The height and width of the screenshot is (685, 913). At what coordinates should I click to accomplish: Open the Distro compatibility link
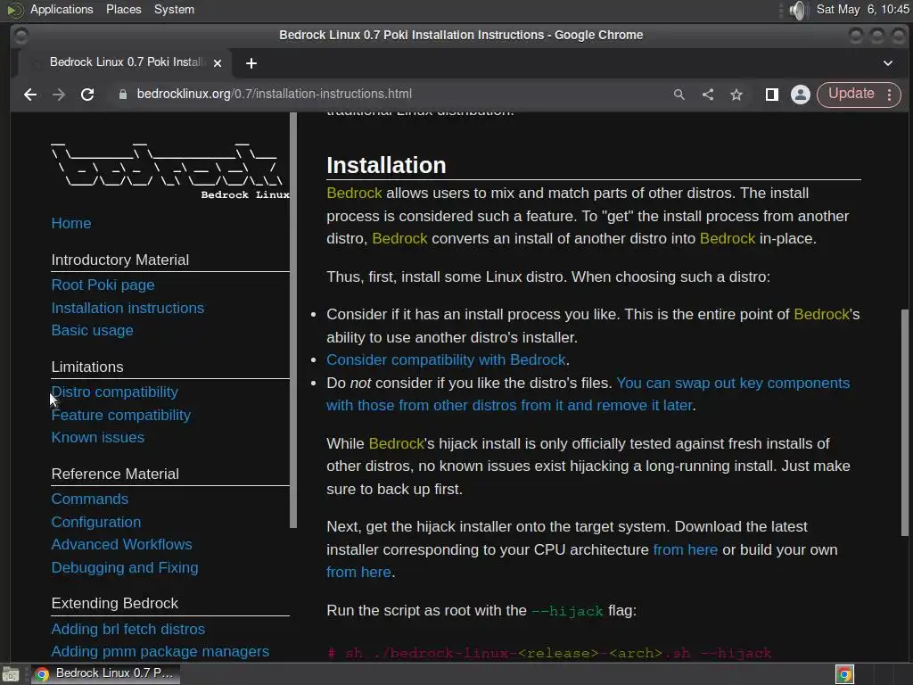tap(115, 392)
